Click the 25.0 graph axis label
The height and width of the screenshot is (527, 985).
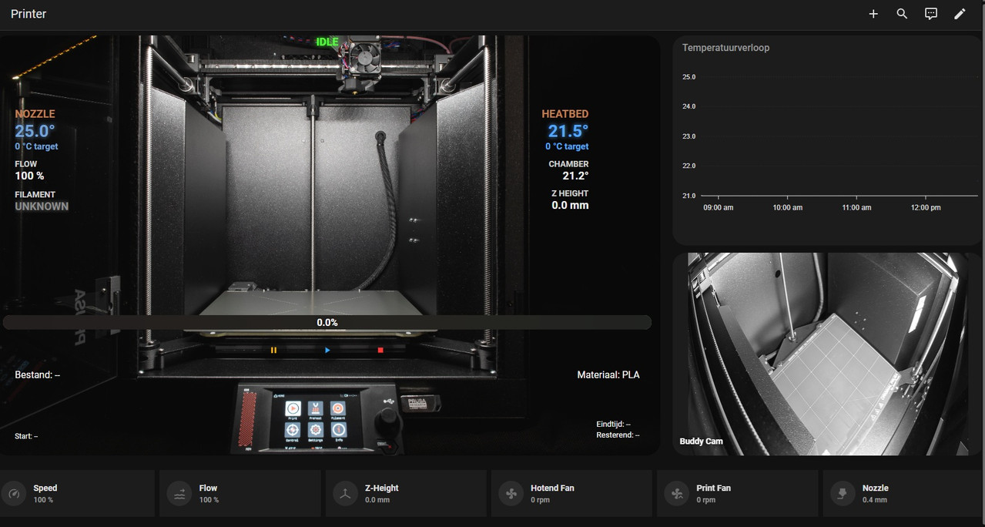pos(688,77)
